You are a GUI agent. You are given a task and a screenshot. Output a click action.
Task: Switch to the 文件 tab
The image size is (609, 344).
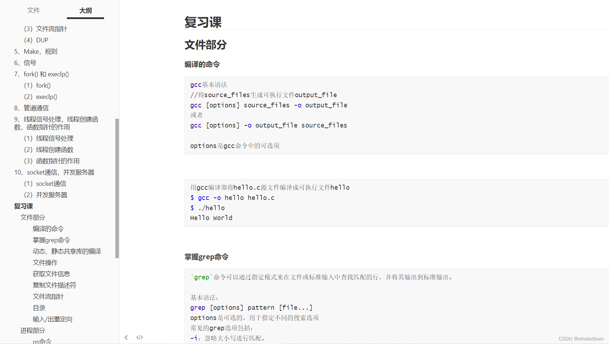click(34, 10)
